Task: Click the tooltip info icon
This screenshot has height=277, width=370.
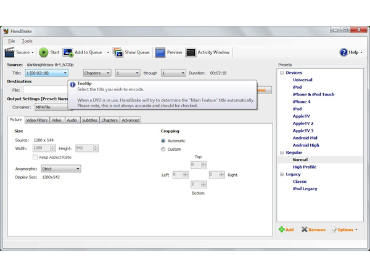Action: click(x=73, y=84)
